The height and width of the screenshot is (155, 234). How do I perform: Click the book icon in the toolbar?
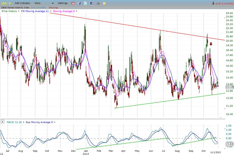[79, 3]
